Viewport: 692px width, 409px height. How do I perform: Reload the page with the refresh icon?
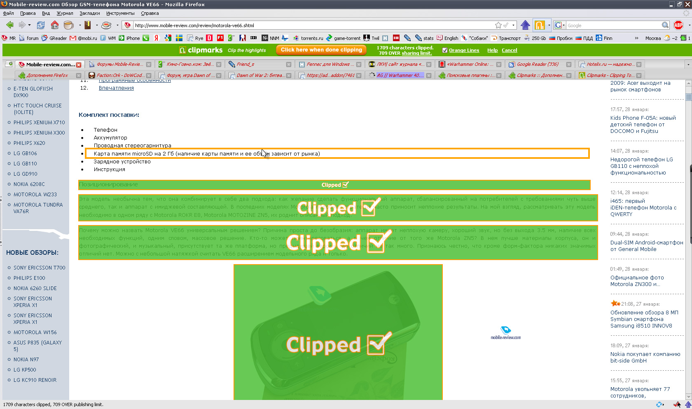point(41,25)
